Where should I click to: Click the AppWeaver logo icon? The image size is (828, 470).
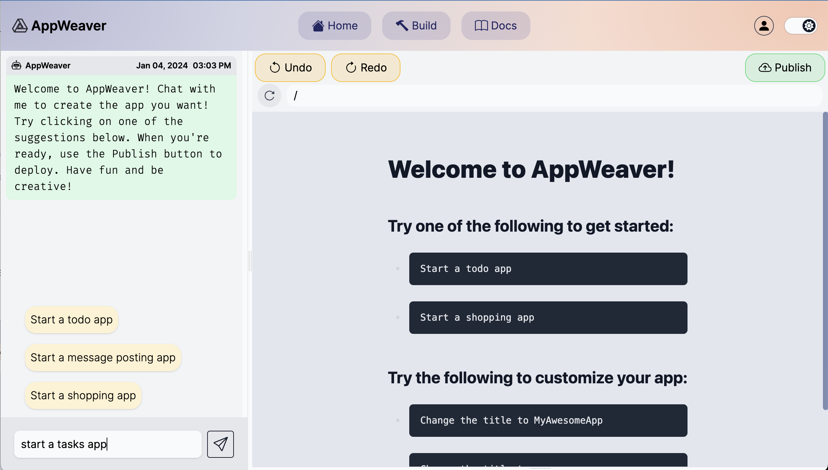click(20, 26)
